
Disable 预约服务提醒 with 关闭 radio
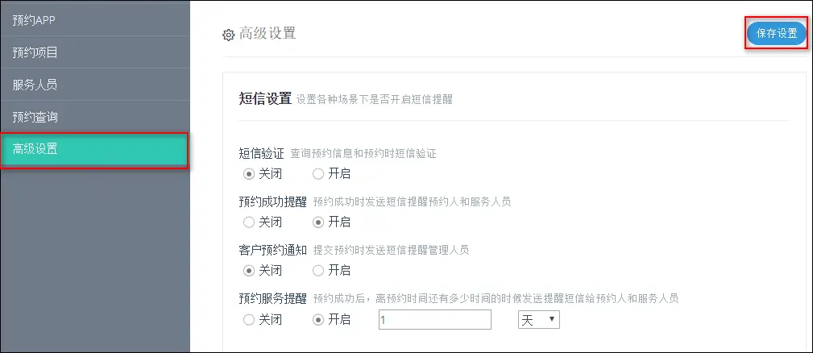[x=248, y=320]
